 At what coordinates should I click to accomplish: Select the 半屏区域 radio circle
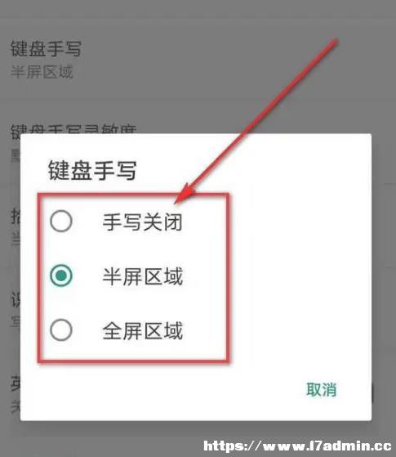point(61,276)
